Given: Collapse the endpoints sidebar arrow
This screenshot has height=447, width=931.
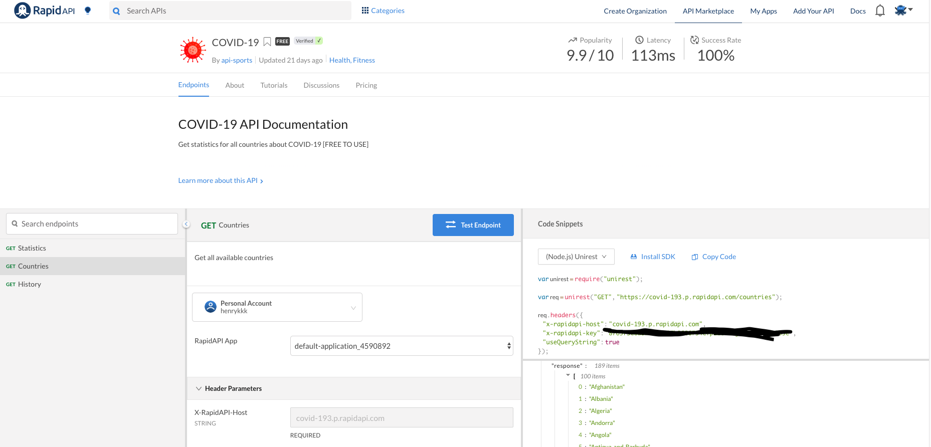Looking at the screenshot, I should click(x=186, y=225).
